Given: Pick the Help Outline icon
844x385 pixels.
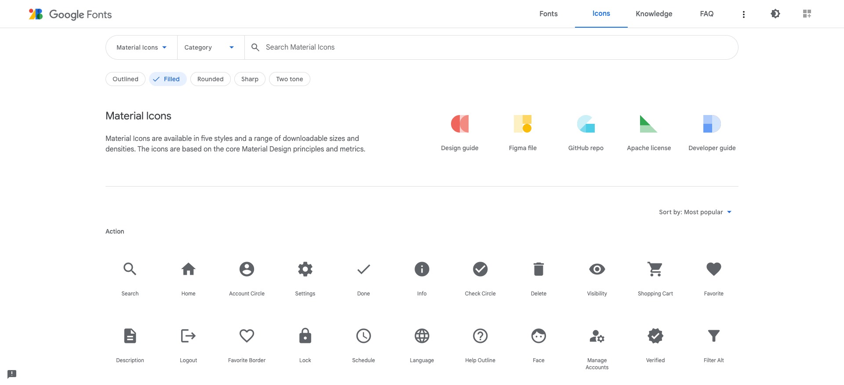Looking at the screenshot, I should tap(480, 336).
